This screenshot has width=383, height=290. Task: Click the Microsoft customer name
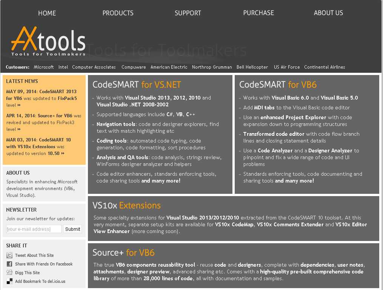coord(43,67)
